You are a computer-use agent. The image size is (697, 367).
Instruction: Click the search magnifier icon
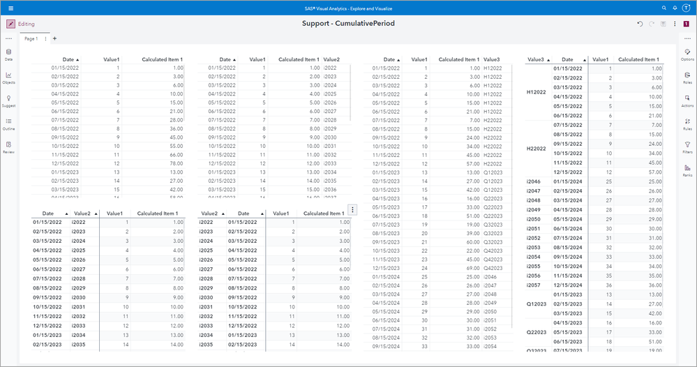664,8
